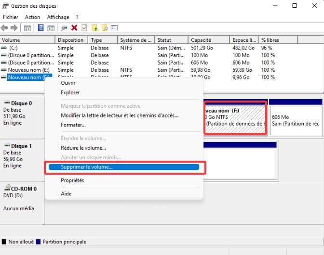
Task: Click the folder with green arrow icon
Action: coord(94,27)
